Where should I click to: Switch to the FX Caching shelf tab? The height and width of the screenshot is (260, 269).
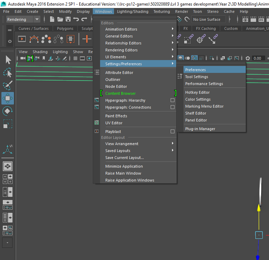click(206, 28)
